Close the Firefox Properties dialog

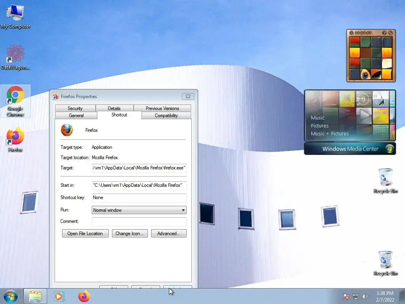point(188,97)
